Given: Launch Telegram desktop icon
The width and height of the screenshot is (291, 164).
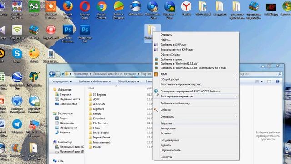Looking at the screenshot, I should tap(17, 127).
